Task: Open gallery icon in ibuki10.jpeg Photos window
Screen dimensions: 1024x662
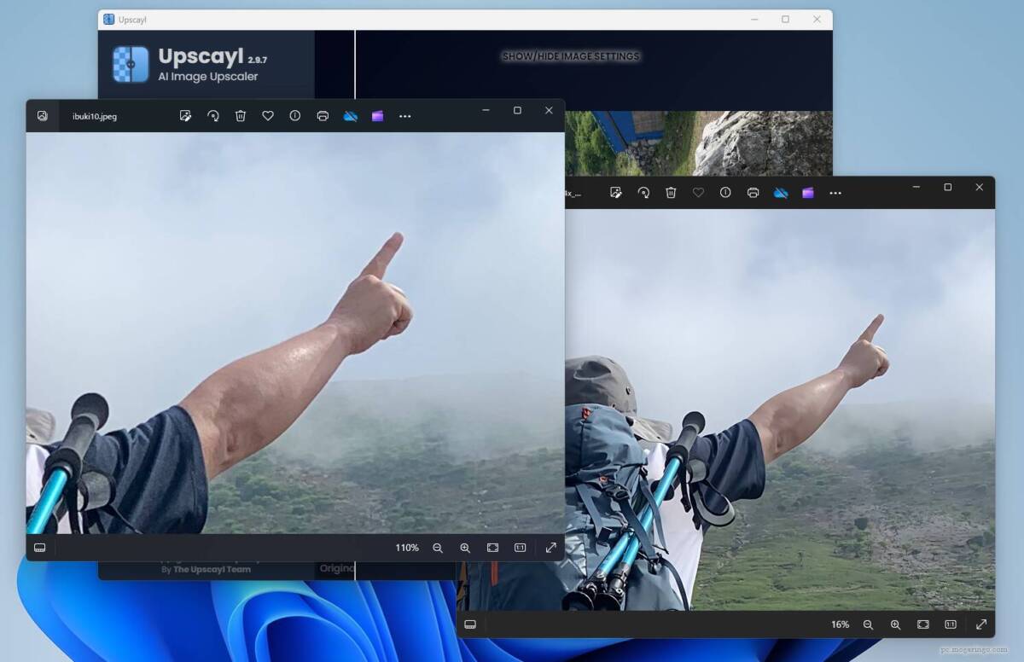Action: pyautogui.click(x=42, y=116)
